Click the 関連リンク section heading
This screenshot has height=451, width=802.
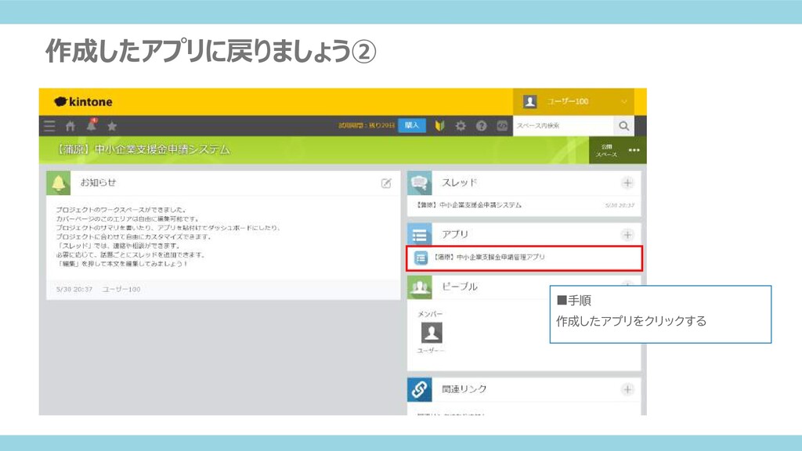[x=464, y=389]
